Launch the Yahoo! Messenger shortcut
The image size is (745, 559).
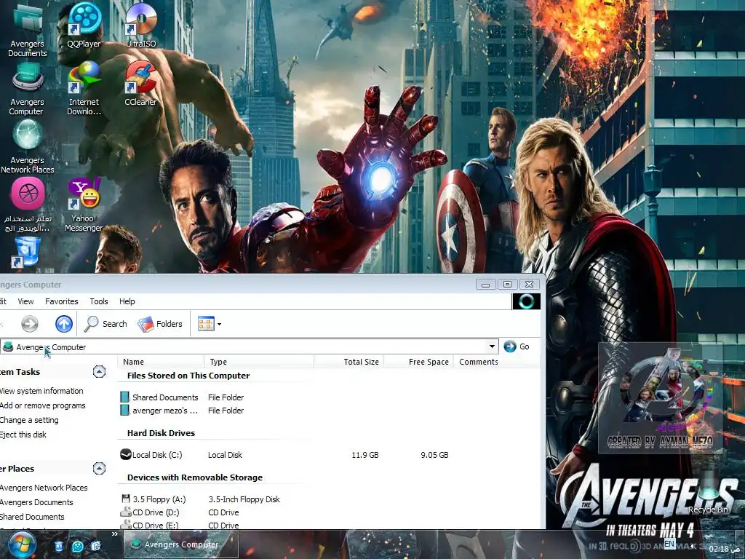(x=84, y=205)
